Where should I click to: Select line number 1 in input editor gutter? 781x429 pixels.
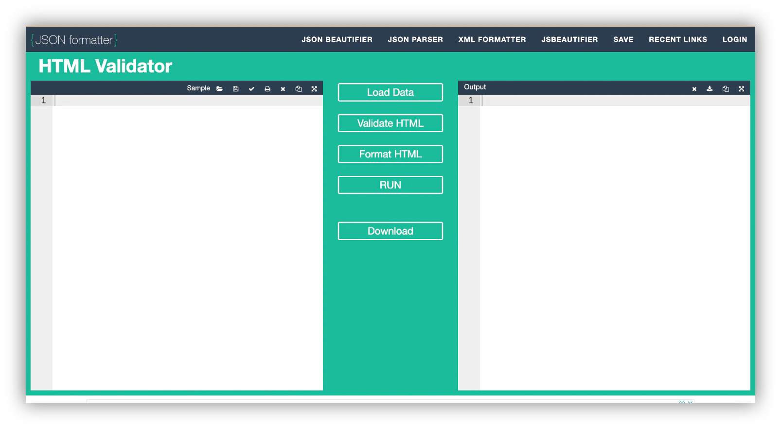(x=43, y=101)
